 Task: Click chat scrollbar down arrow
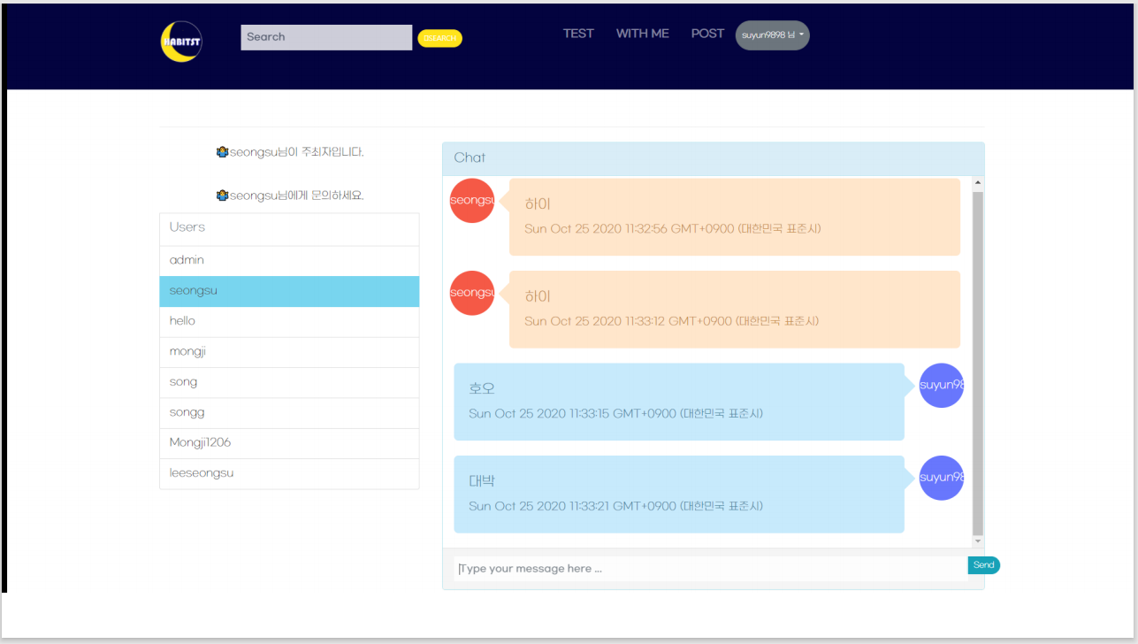click(978, 540)
